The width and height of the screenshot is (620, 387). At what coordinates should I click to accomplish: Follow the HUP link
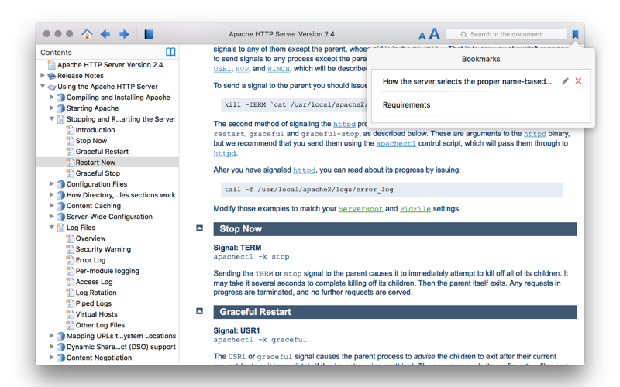coord(242,69)
